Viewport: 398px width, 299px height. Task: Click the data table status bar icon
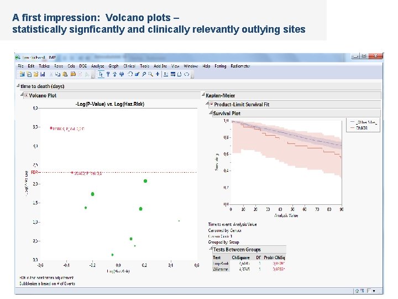(x=362, y=291)
